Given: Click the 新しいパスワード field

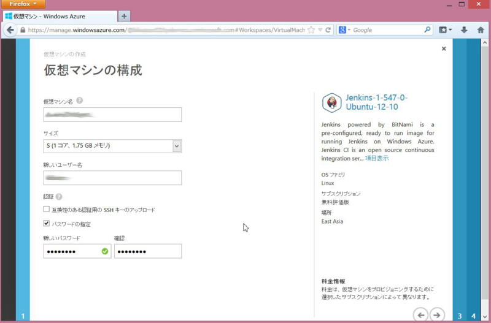Looking at the screenshot, I should tap(77, 251).
